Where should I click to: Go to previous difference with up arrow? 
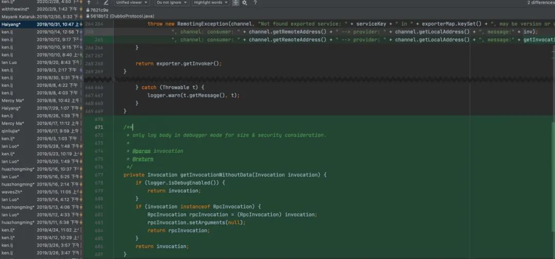[88, 3]
